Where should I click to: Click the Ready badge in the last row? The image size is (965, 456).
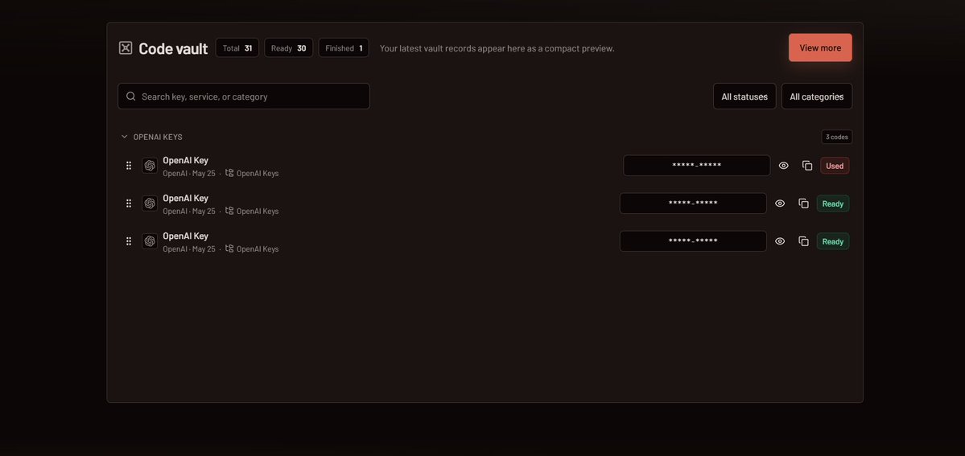[x=833, y=241]
